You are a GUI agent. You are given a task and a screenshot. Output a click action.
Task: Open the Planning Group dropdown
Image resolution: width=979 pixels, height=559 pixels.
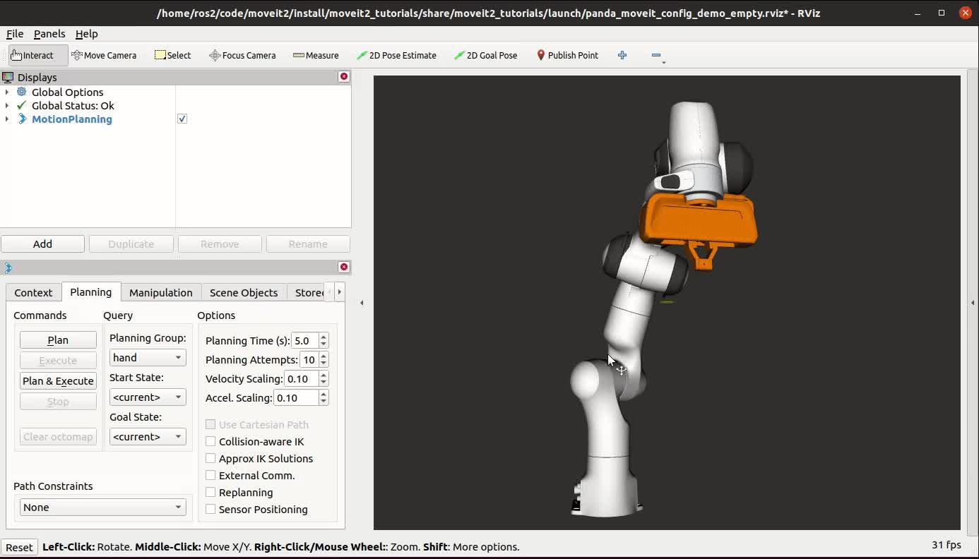[148, 358]
